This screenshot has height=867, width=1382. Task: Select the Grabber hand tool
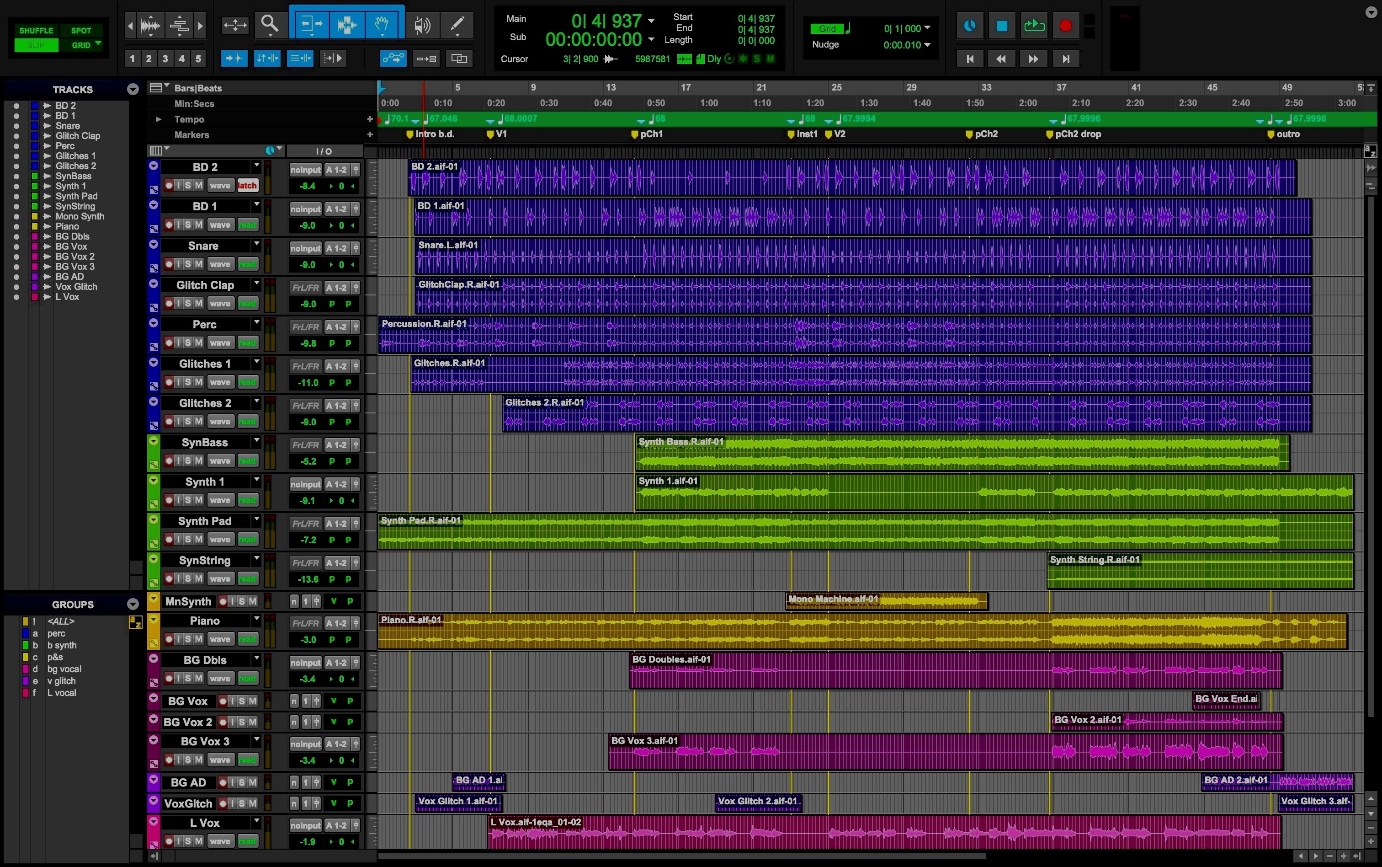(x=382, y=24)
